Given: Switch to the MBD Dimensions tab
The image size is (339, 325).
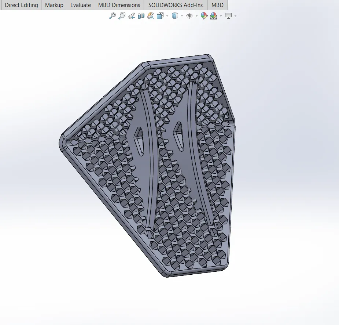Looking at the screenshot, I should pyautogui.click(x=119, y=5).
